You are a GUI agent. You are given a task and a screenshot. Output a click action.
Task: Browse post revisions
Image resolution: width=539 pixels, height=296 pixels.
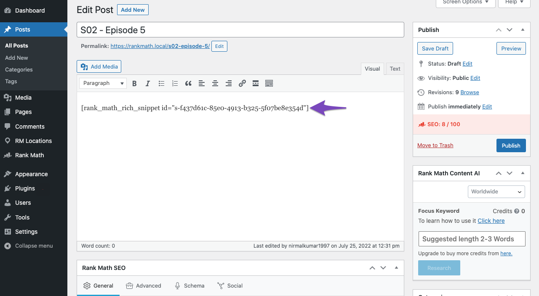pos(470,92)
